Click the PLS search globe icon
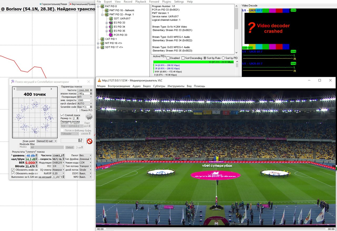337x231 pixels. pos(89,117)
